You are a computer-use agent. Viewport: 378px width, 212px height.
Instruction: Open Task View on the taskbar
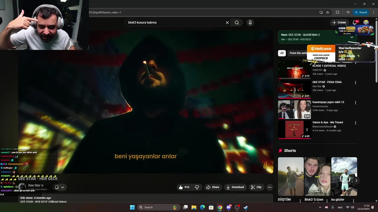point(185,207)
